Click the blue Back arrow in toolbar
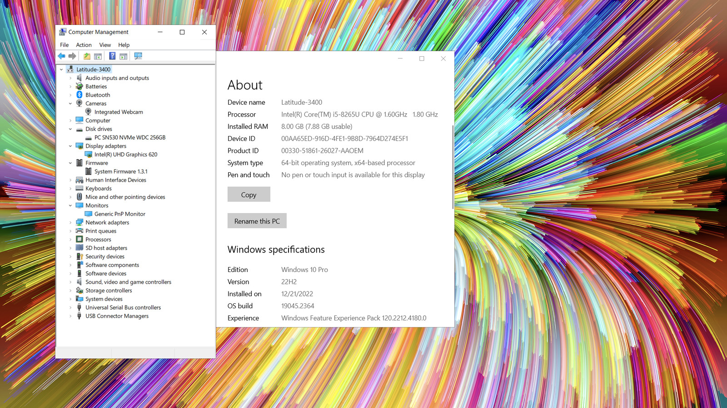 61,56
